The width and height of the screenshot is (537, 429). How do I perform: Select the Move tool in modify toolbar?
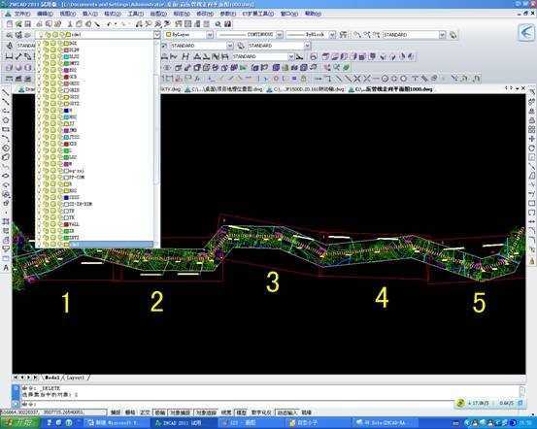pyautogui.click(x=531, y=139)
